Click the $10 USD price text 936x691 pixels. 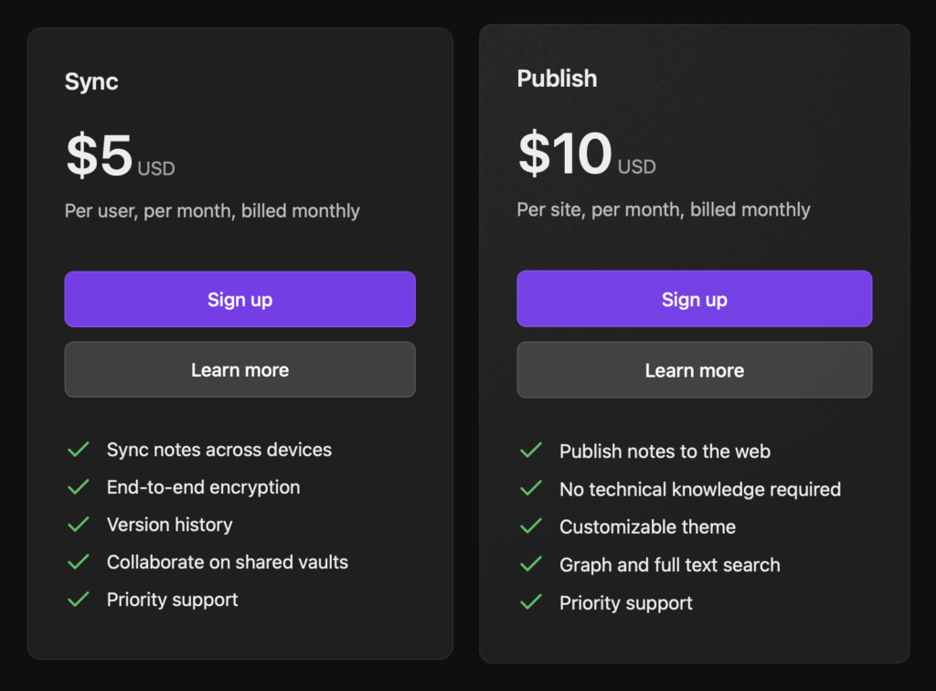tap(586, 154)
